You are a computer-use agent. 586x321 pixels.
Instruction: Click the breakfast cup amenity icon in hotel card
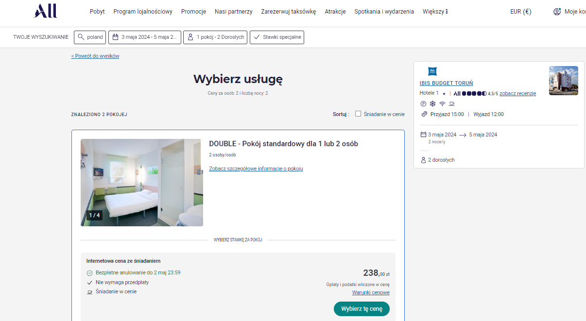(452, 103)
